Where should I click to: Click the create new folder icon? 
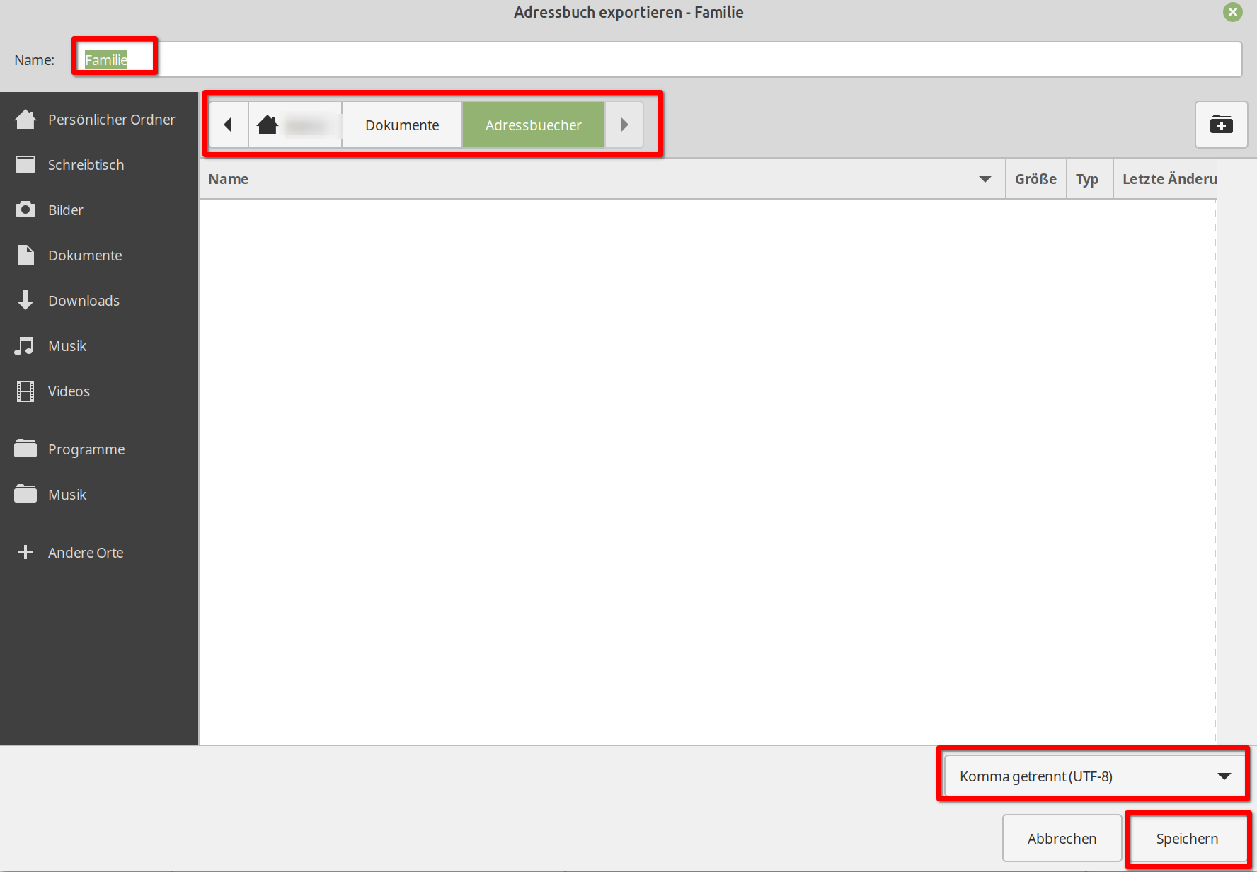click(1221, 125)
